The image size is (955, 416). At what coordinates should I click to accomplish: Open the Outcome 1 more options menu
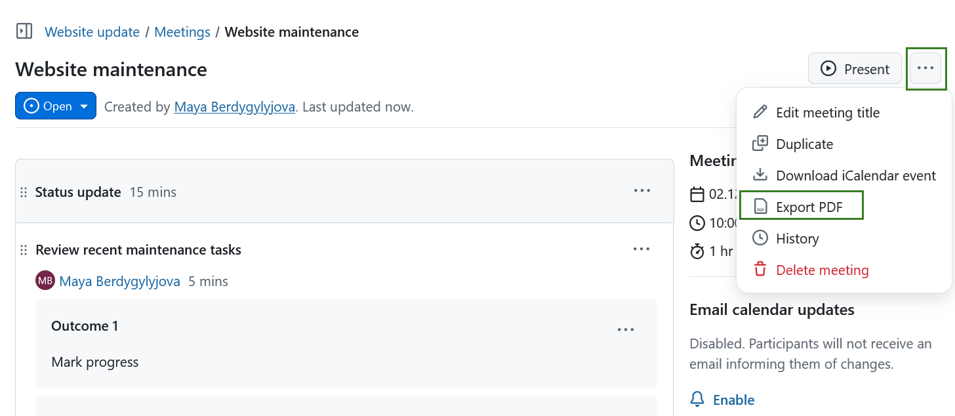pos(626,330)
